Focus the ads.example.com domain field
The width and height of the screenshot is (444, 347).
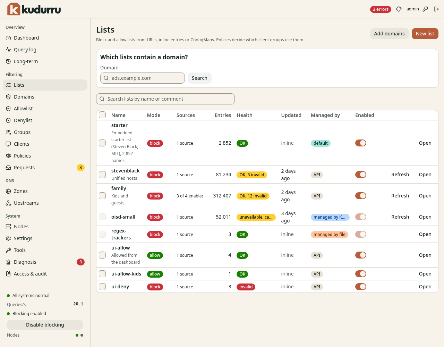143,78
